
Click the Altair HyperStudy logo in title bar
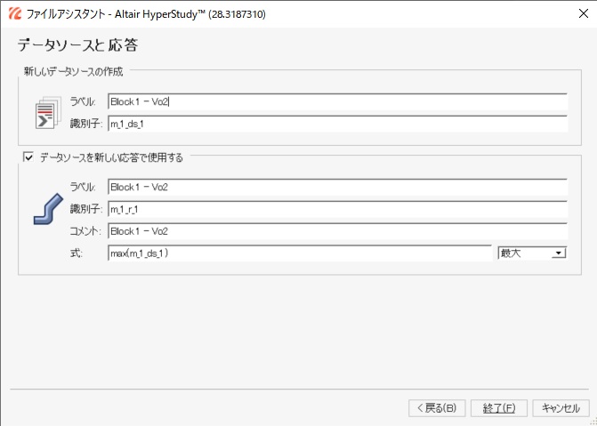pos(12,14)
